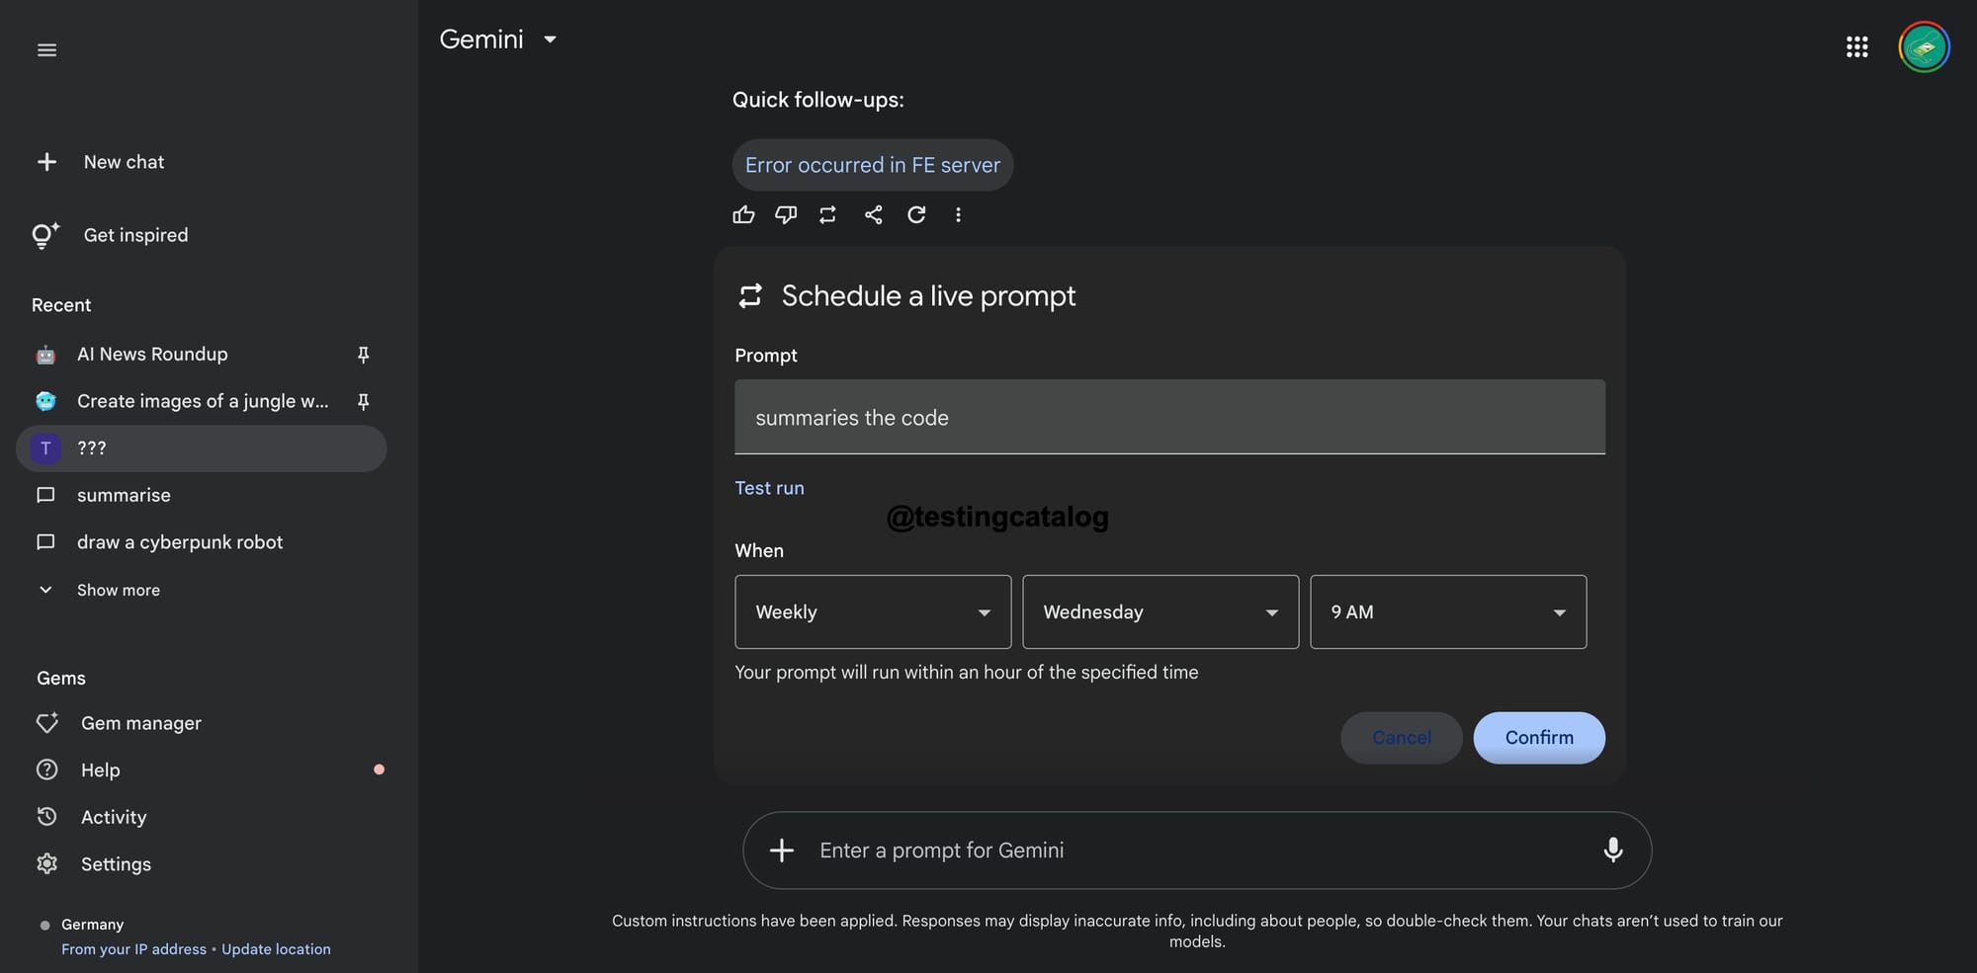Open the 9 AM time dropdown

click(x=1448, y=612)
